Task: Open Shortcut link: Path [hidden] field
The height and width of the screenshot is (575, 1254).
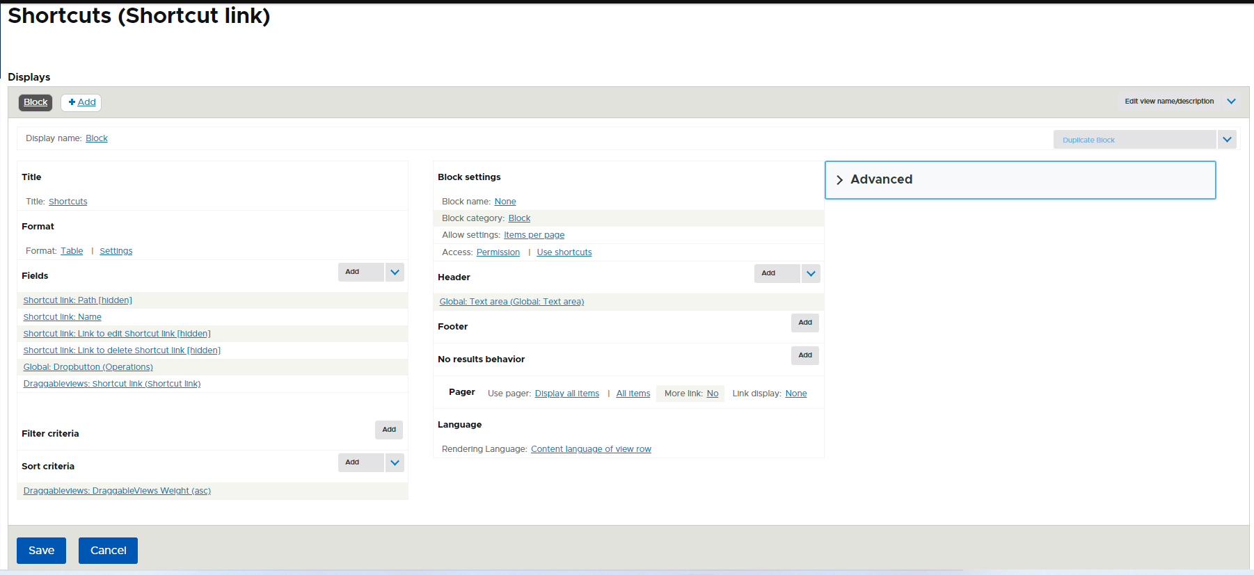Action: coord(78,300)
